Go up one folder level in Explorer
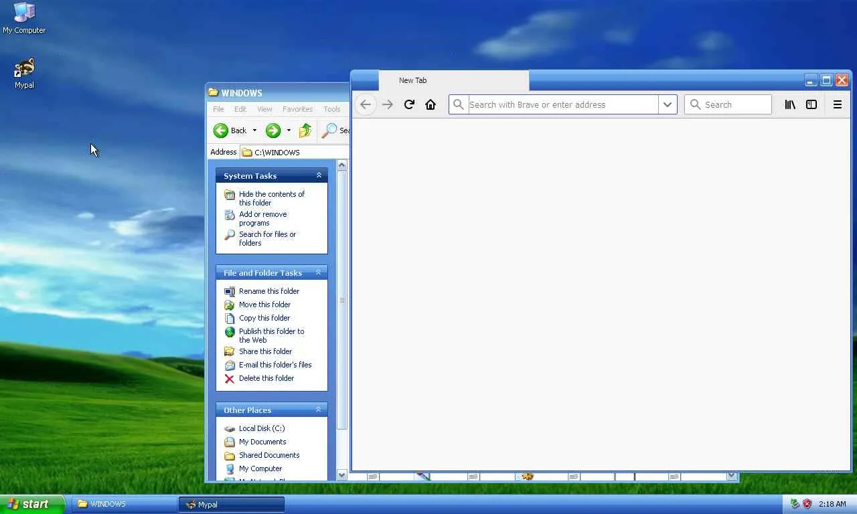Viewport: 857px width, 514px height. [305, 131]
